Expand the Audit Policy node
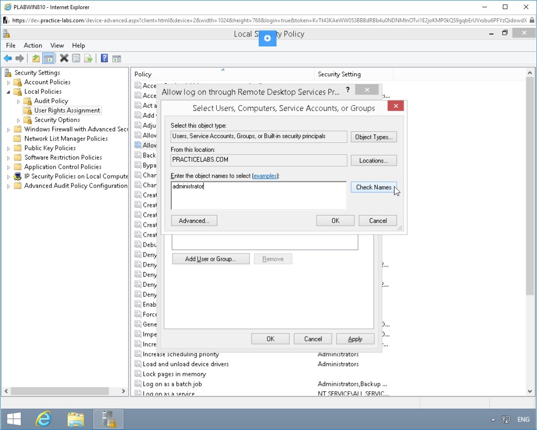537x430 pixels. [x=19, y=101]
